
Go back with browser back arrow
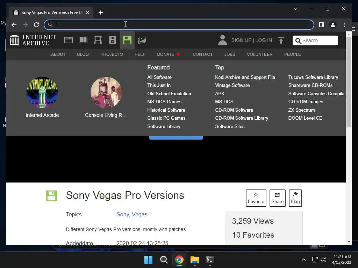tap(14, 25)
